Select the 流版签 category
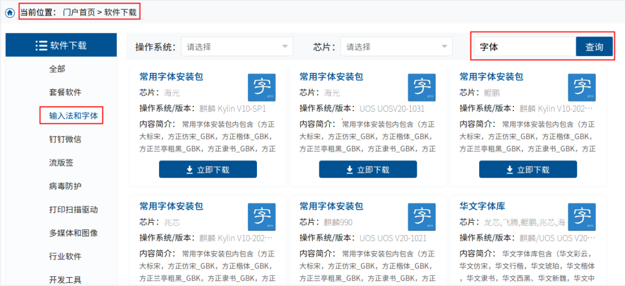Viewport: 625px width, 286px height. point(61,163)
